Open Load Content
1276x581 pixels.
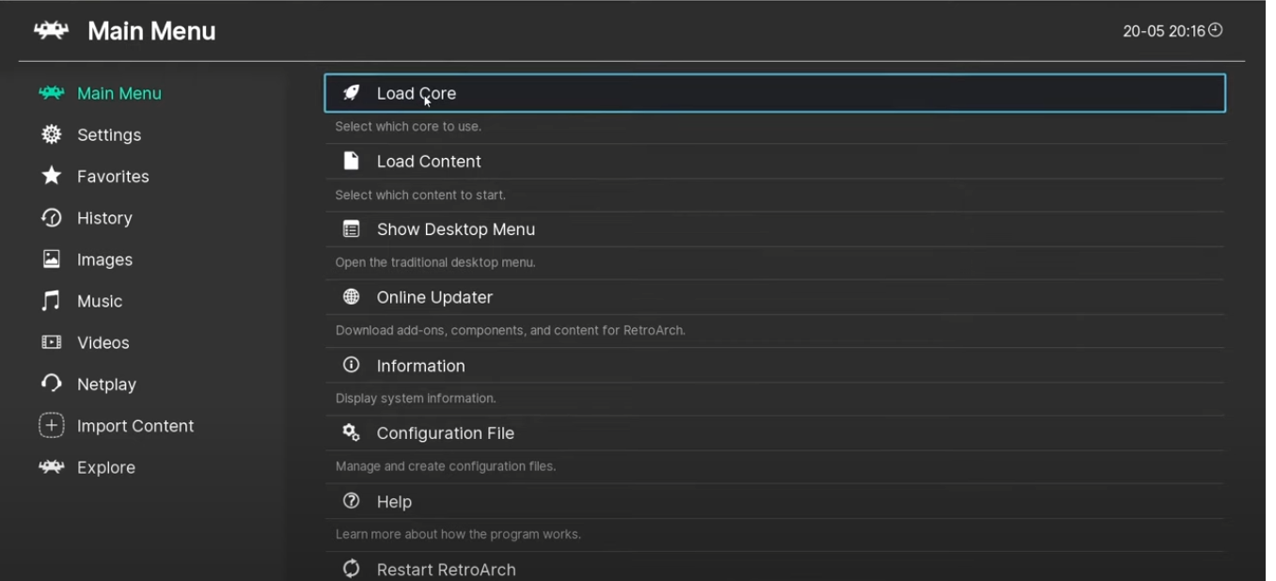pyautogui.click(x=429, y=161)
